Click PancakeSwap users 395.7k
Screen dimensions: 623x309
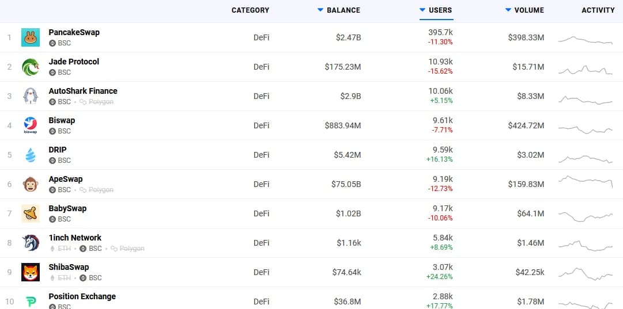point(440,32)
